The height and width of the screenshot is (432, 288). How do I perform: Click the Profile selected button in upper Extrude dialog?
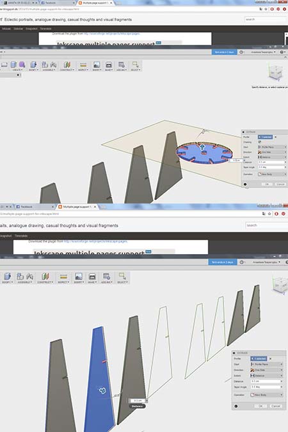[265, 137]
